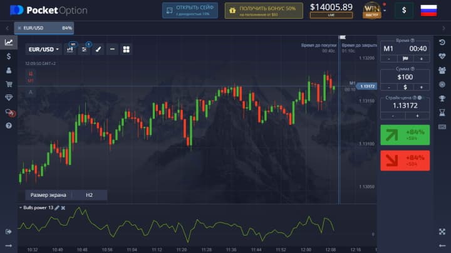Select the H2 screen size option

[89, 195]
